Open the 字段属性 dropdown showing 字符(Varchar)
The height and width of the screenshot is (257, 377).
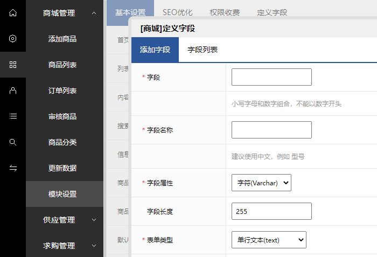pos(261,183)
